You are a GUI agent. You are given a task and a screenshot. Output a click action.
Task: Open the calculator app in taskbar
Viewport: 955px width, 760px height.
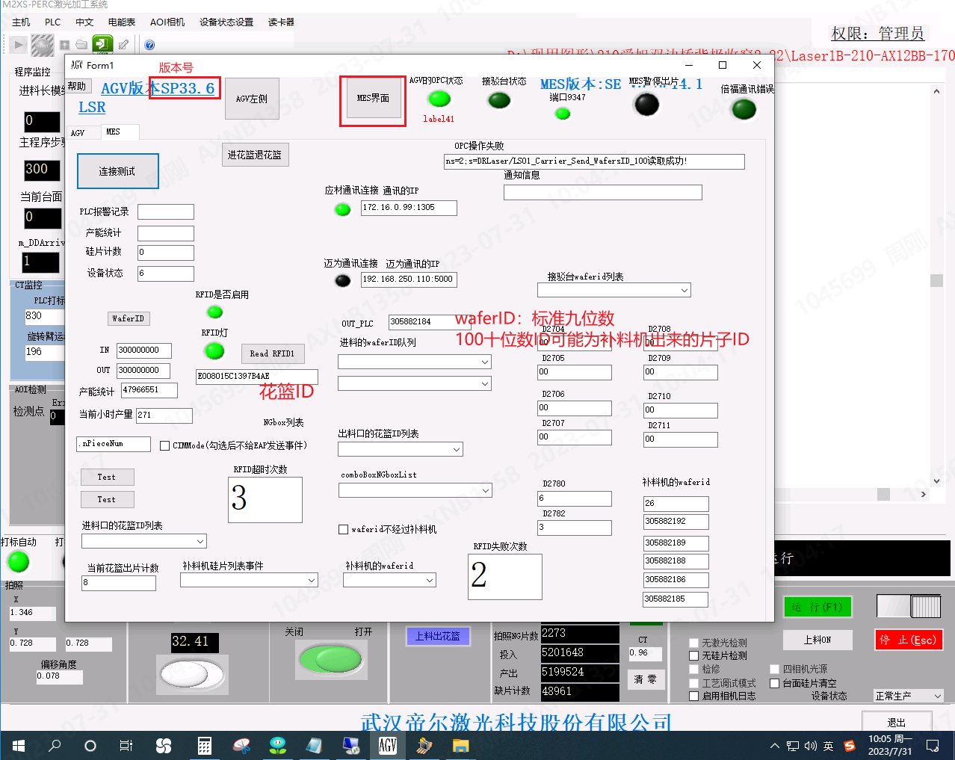point(203,745)
